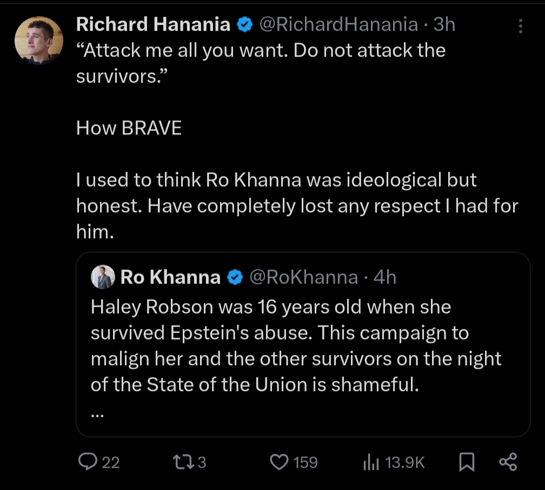Screen dimensions: 545x490
Task: Click the share icon on the tweet
Action: (508, 462)
